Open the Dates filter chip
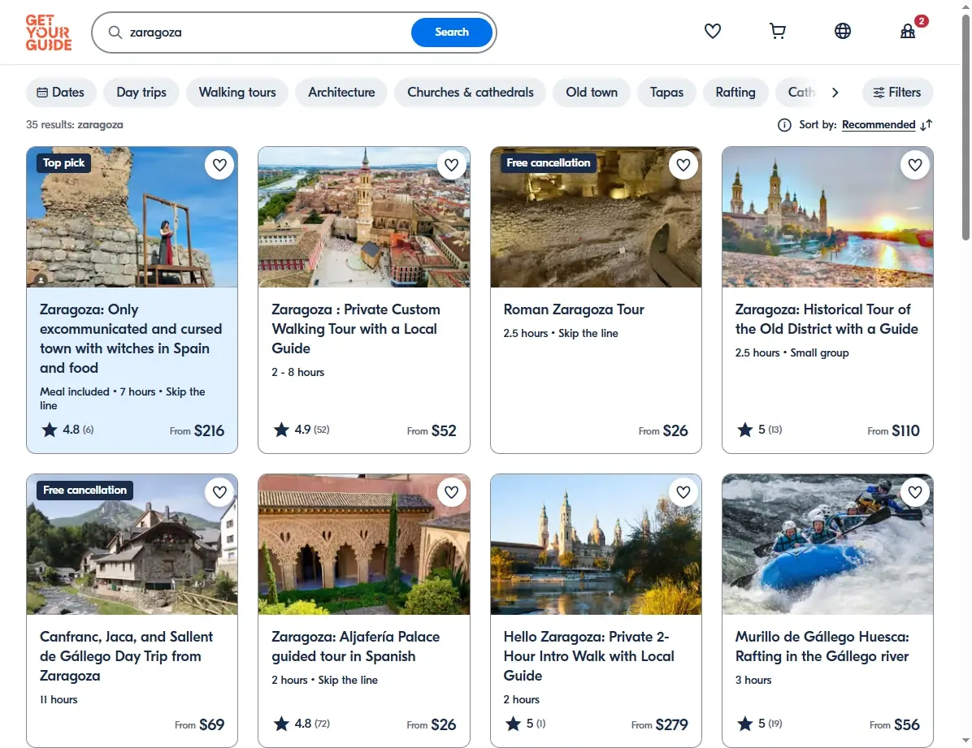Screen dimensions: 972x748 coord(61,93)
